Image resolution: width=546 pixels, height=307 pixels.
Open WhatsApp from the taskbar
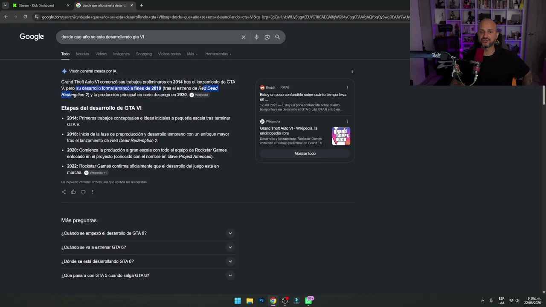coord(309,301)
